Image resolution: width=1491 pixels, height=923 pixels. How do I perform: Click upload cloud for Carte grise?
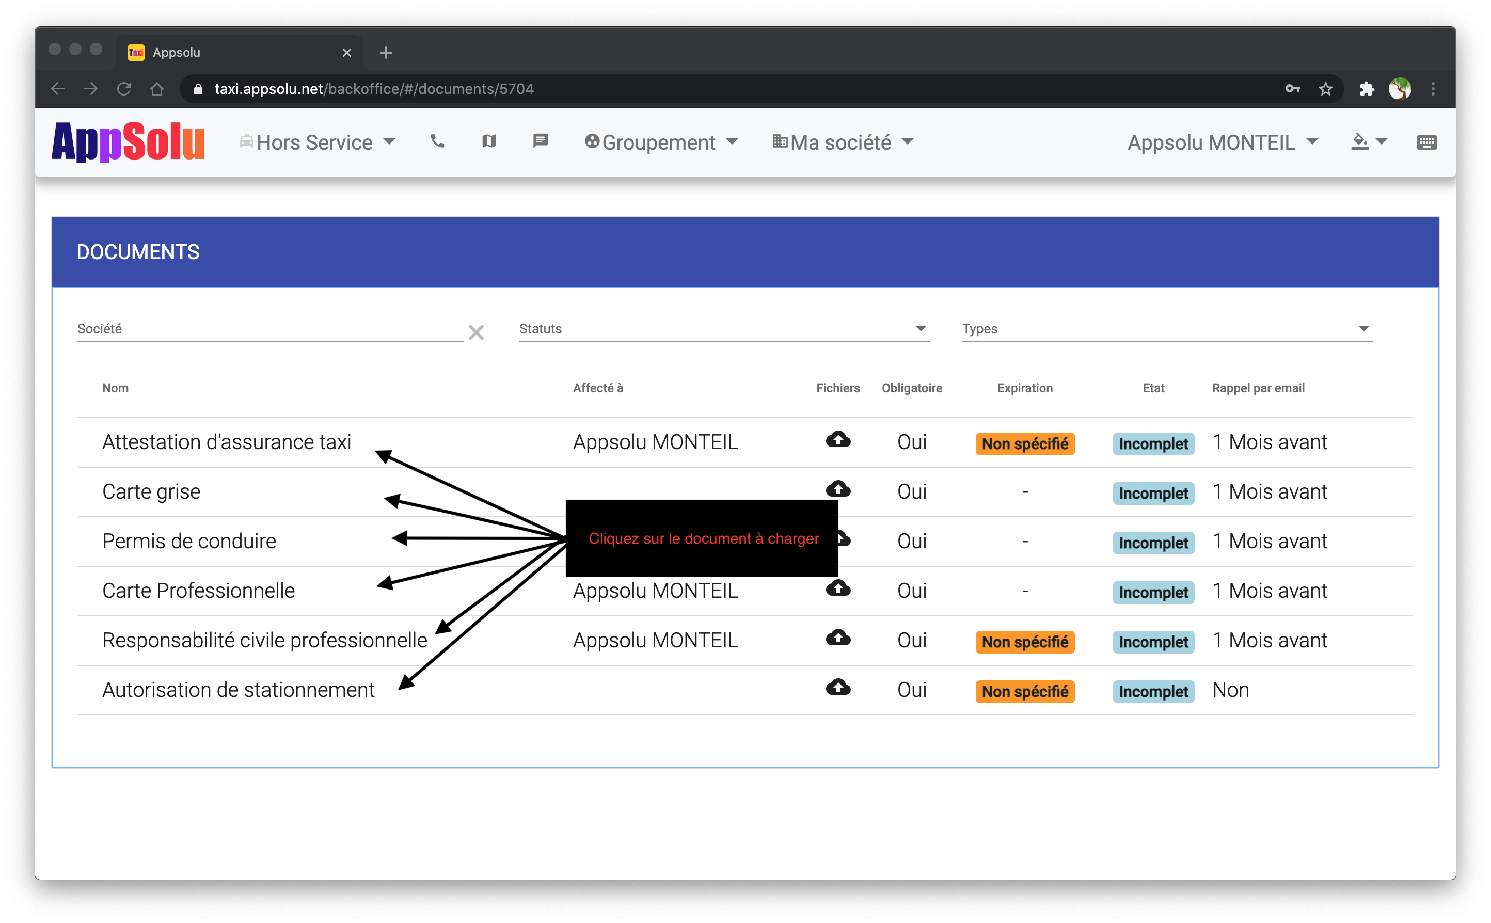click(x=838, y=489)
